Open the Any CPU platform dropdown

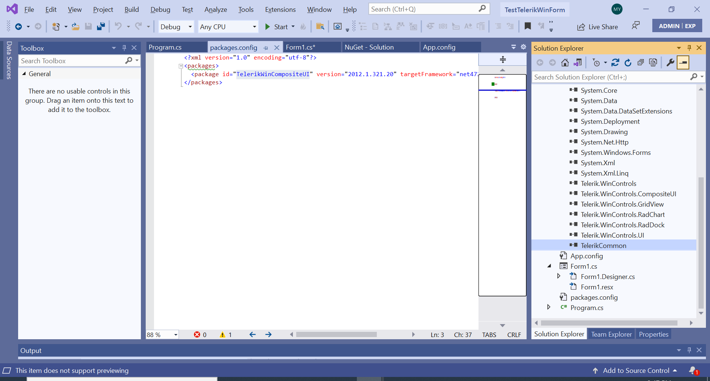pos(228,27)
